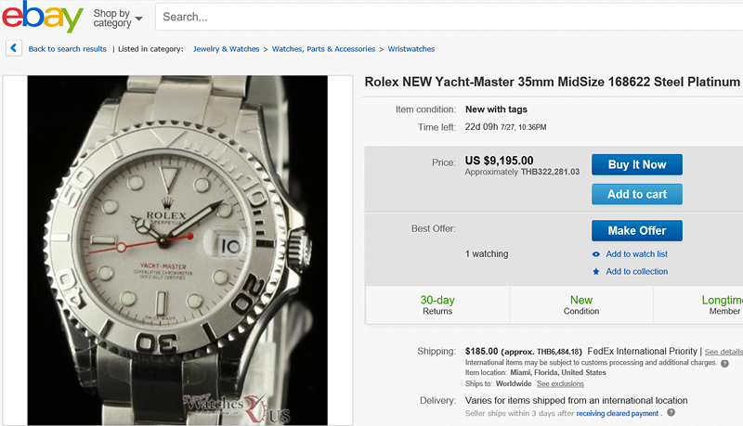This screenshot has width=743, height=426.
Task: Open Jewelry & Watches category breadcrumb
Action: (226, 49)
